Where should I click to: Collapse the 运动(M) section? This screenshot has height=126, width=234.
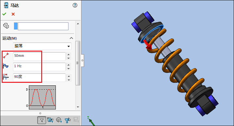coord(71,38)
